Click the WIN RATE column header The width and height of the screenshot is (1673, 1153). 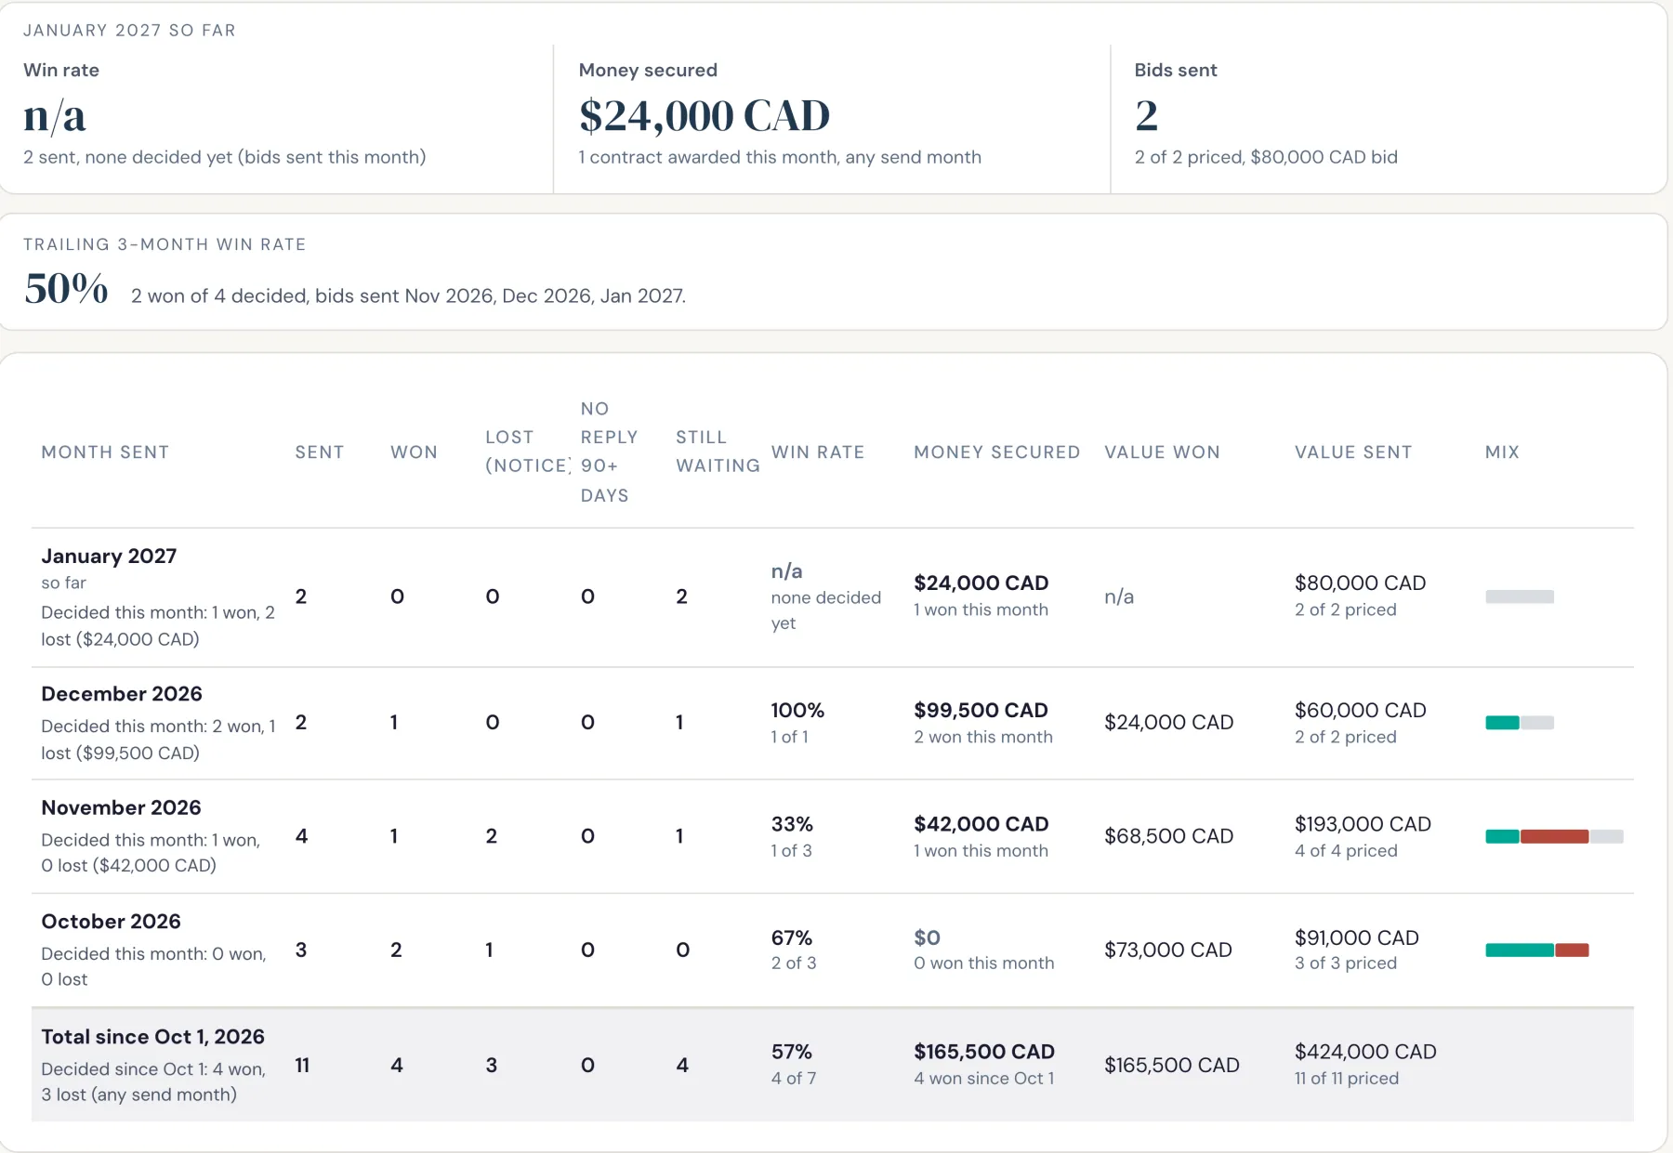(x=818, y=452)
